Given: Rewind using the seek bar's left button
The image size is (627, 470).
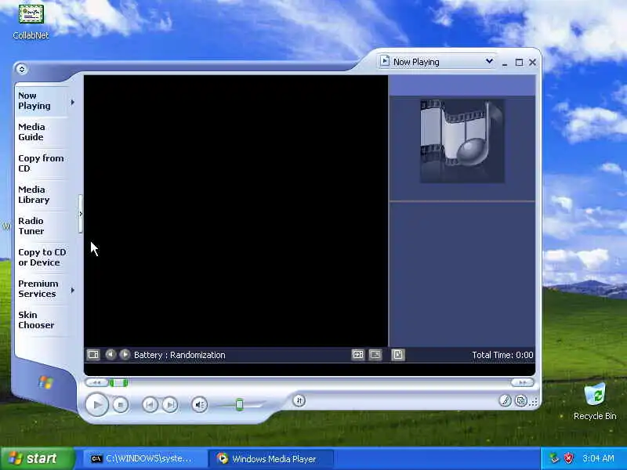Looking at the screenshot, I should pos(96,383).
